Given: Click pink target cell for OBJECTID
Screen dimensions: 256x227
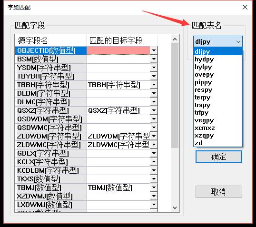Looking at the screenshot, I should coord(118,50).
